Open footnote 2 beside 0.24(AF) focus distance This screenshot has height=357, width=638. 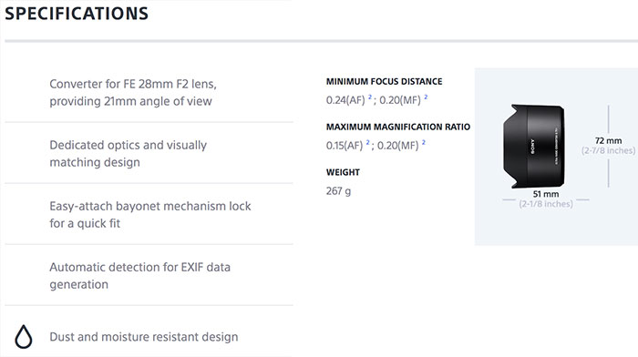pyautogui.click(x=370, y=97)
